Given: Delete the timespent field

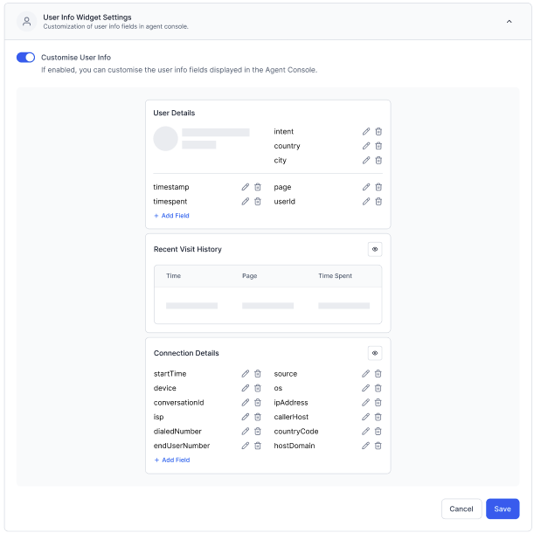Looking at the screenshot, I should coord(258,201).
